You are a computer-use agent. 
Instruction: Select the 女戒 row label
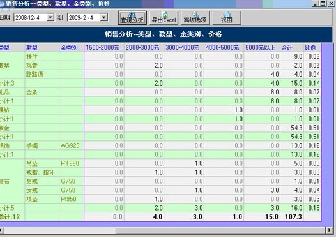[32, 190]
